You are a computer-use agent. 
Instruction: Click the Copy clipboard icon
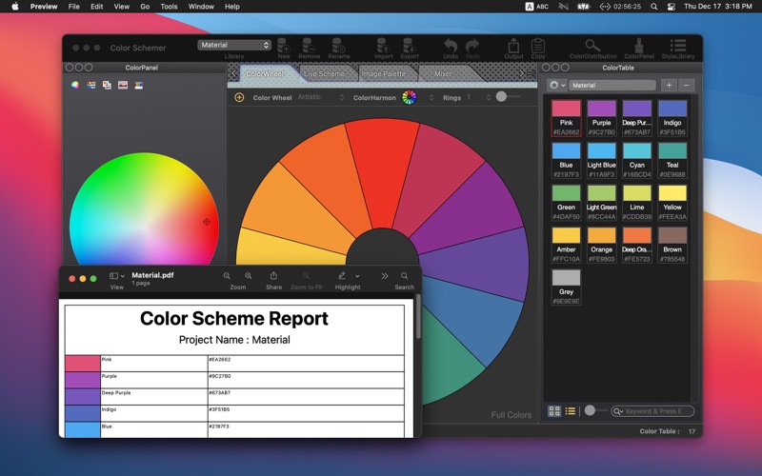(x=538, y=46)
